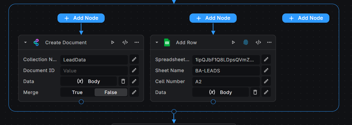Edit the Cell Number field with pencil
352x125 pixels.
[x=266, y=81]
